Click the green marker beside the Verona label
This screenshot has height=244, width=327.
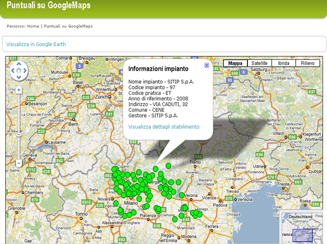(x=182, y=195)
